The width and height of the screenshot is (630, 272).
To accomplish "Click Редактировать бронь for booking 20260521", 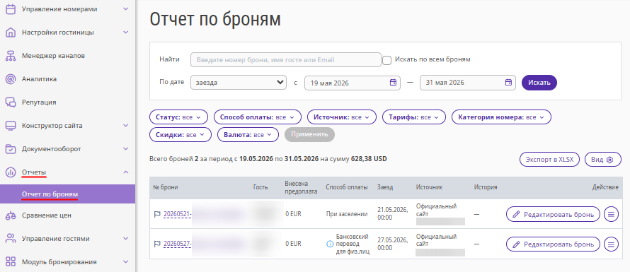I will point(553,214).
